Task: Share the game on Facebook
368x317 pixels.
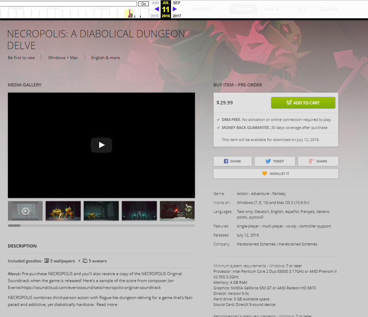Action: click(x=232, y=161)
